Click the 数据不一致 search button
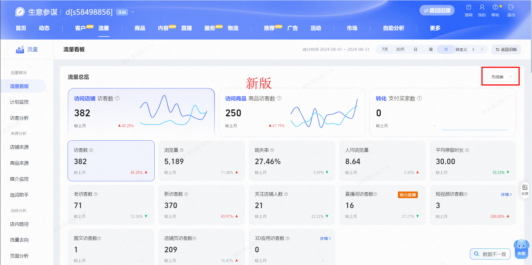This screenshot has height=265, width=532. 490,254
